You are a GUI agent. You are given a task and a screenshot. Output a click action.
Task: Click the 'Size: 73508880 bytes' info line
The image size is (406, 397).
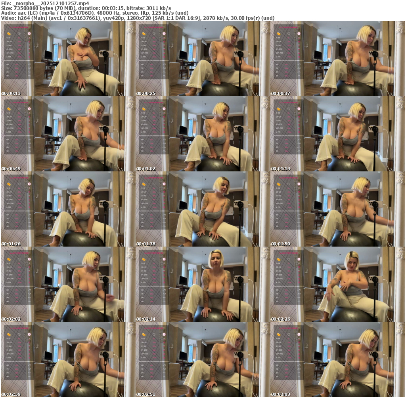pos(86,8)
